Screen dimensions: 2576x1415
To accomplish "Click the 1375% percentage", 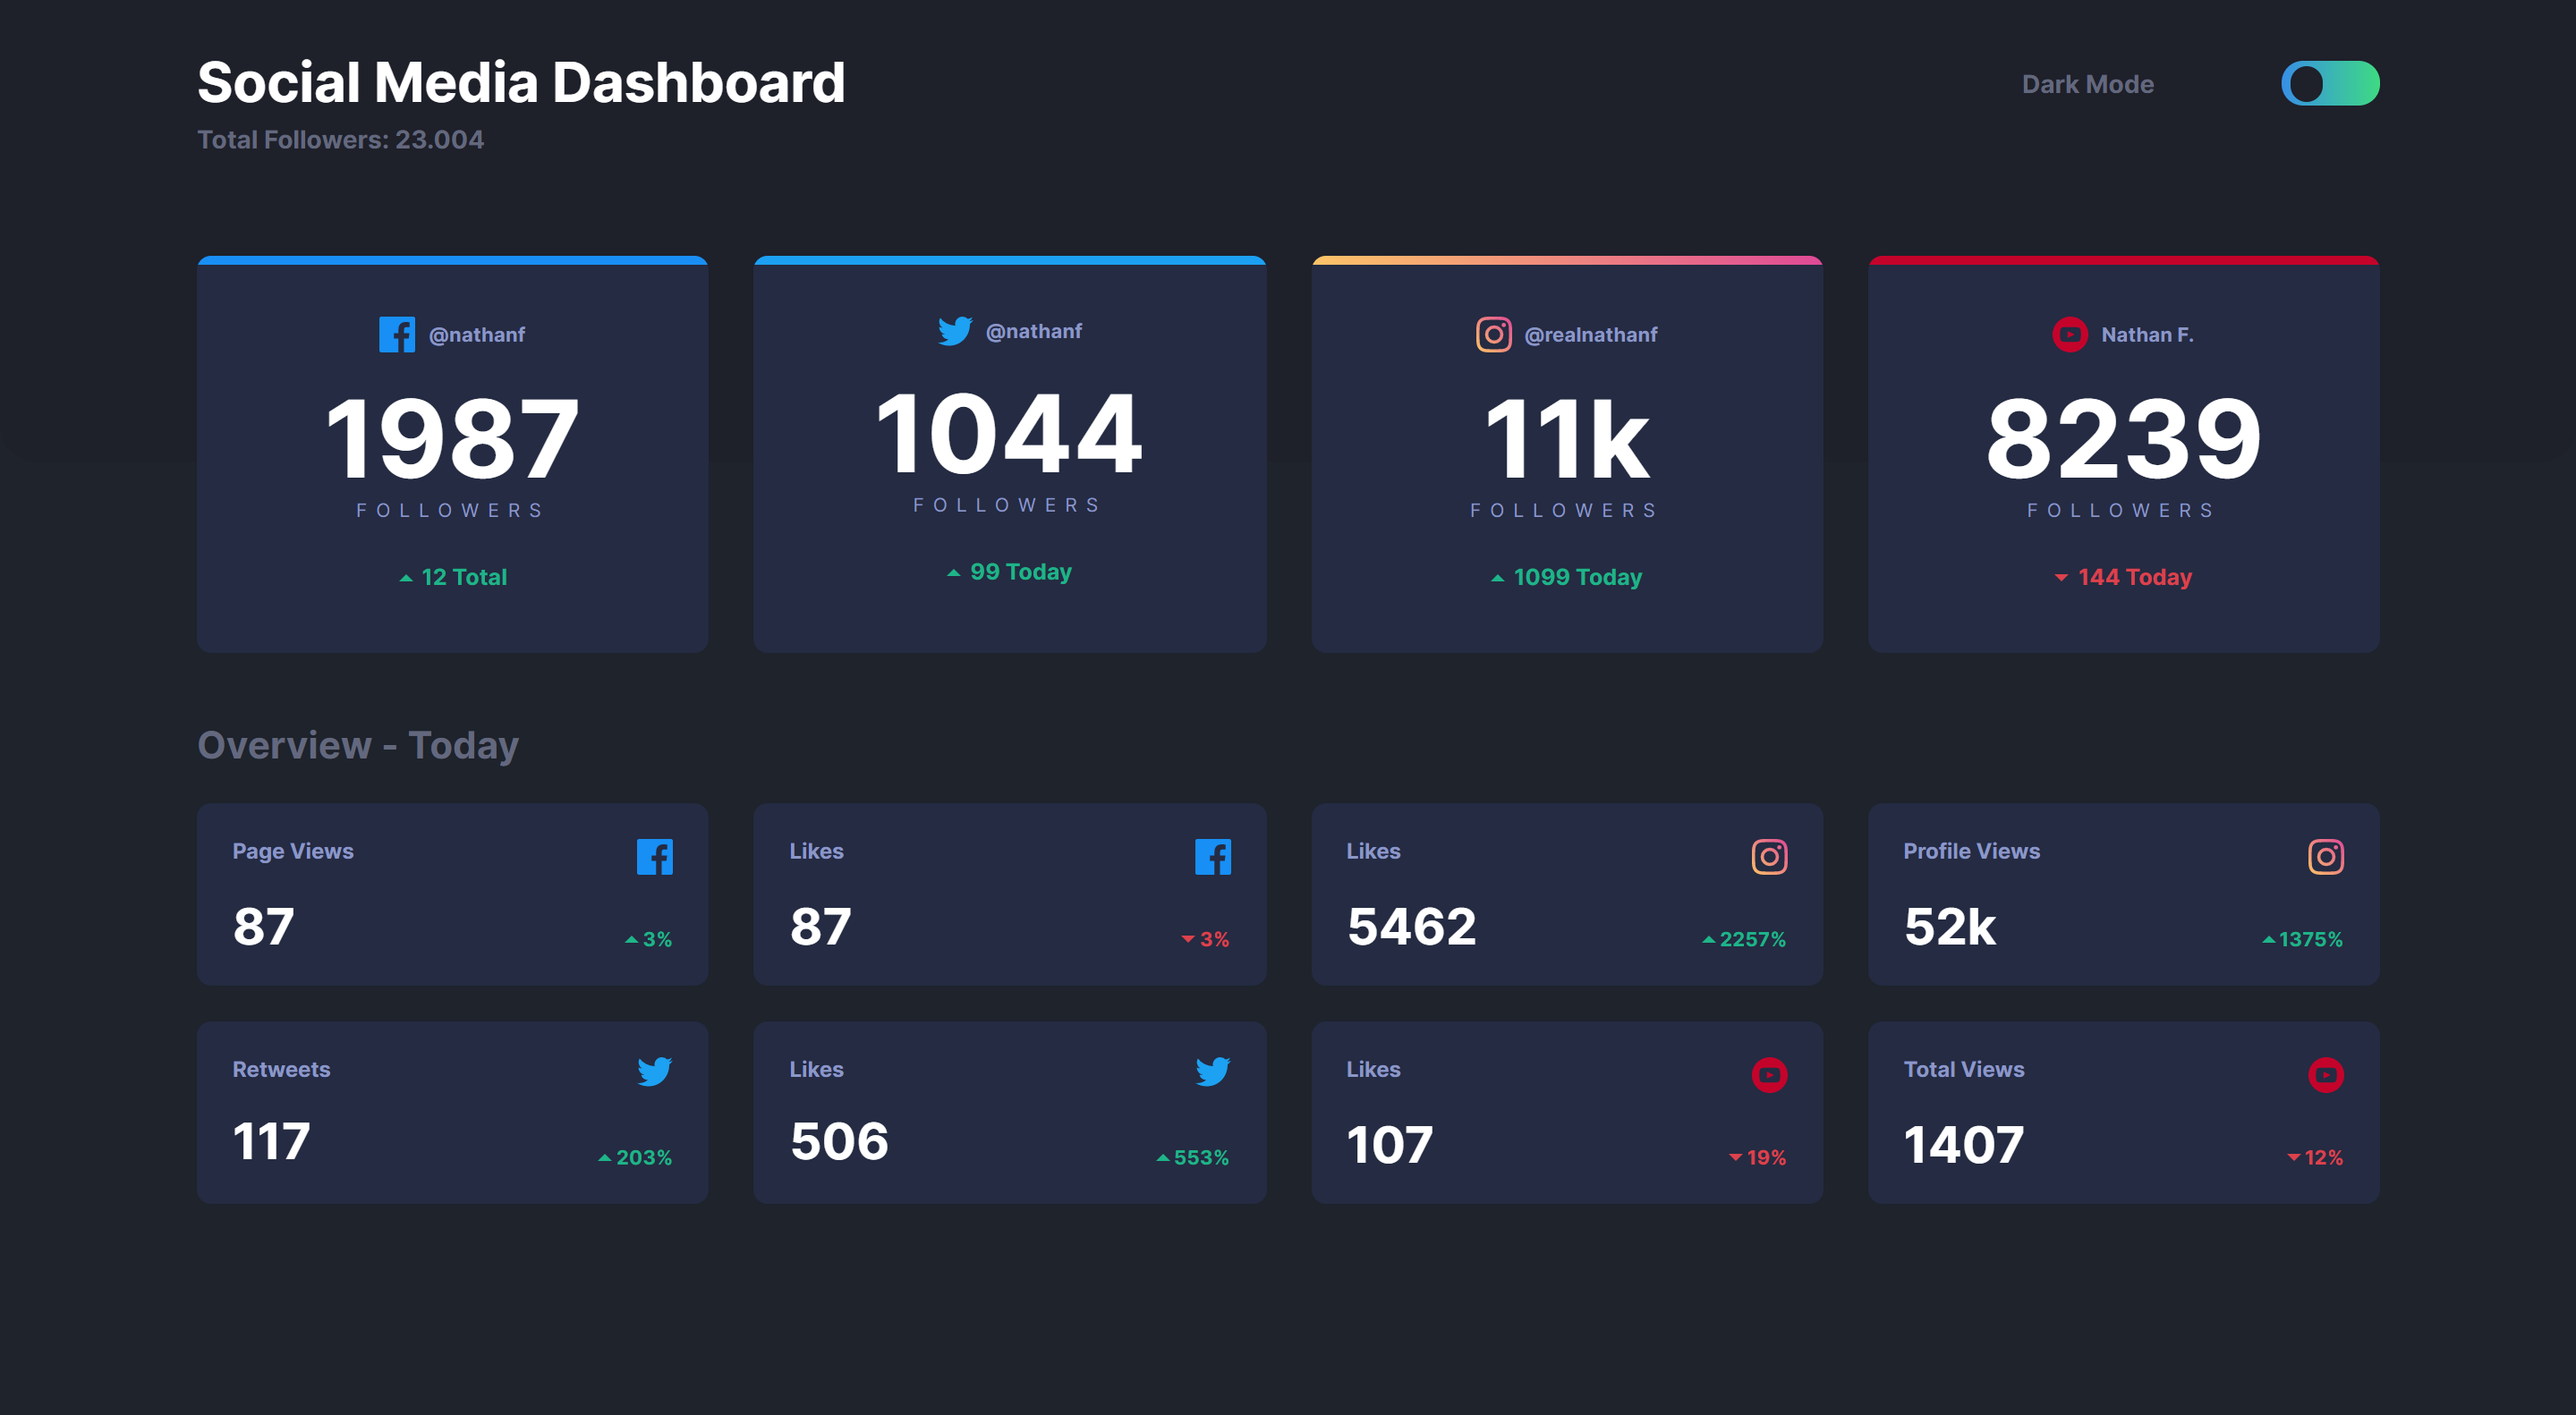I will pyautogui.click(x=2310, y=939).
